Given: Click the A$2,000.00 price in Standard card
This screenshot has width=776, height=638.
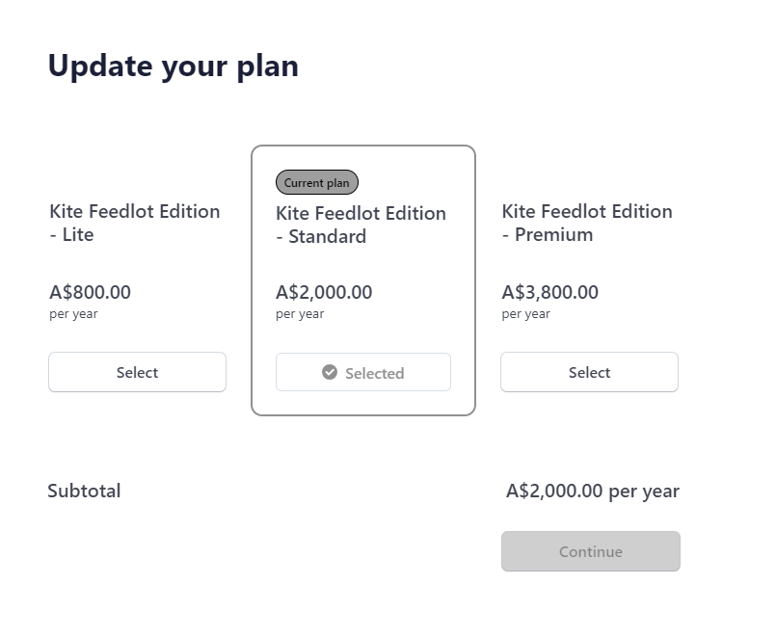Looking at the screenshot, I should click(324, 292).
